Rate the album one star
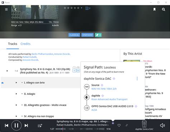Image resolution: width=170 pixels, height=132 pixels. [x=65, y=8]
